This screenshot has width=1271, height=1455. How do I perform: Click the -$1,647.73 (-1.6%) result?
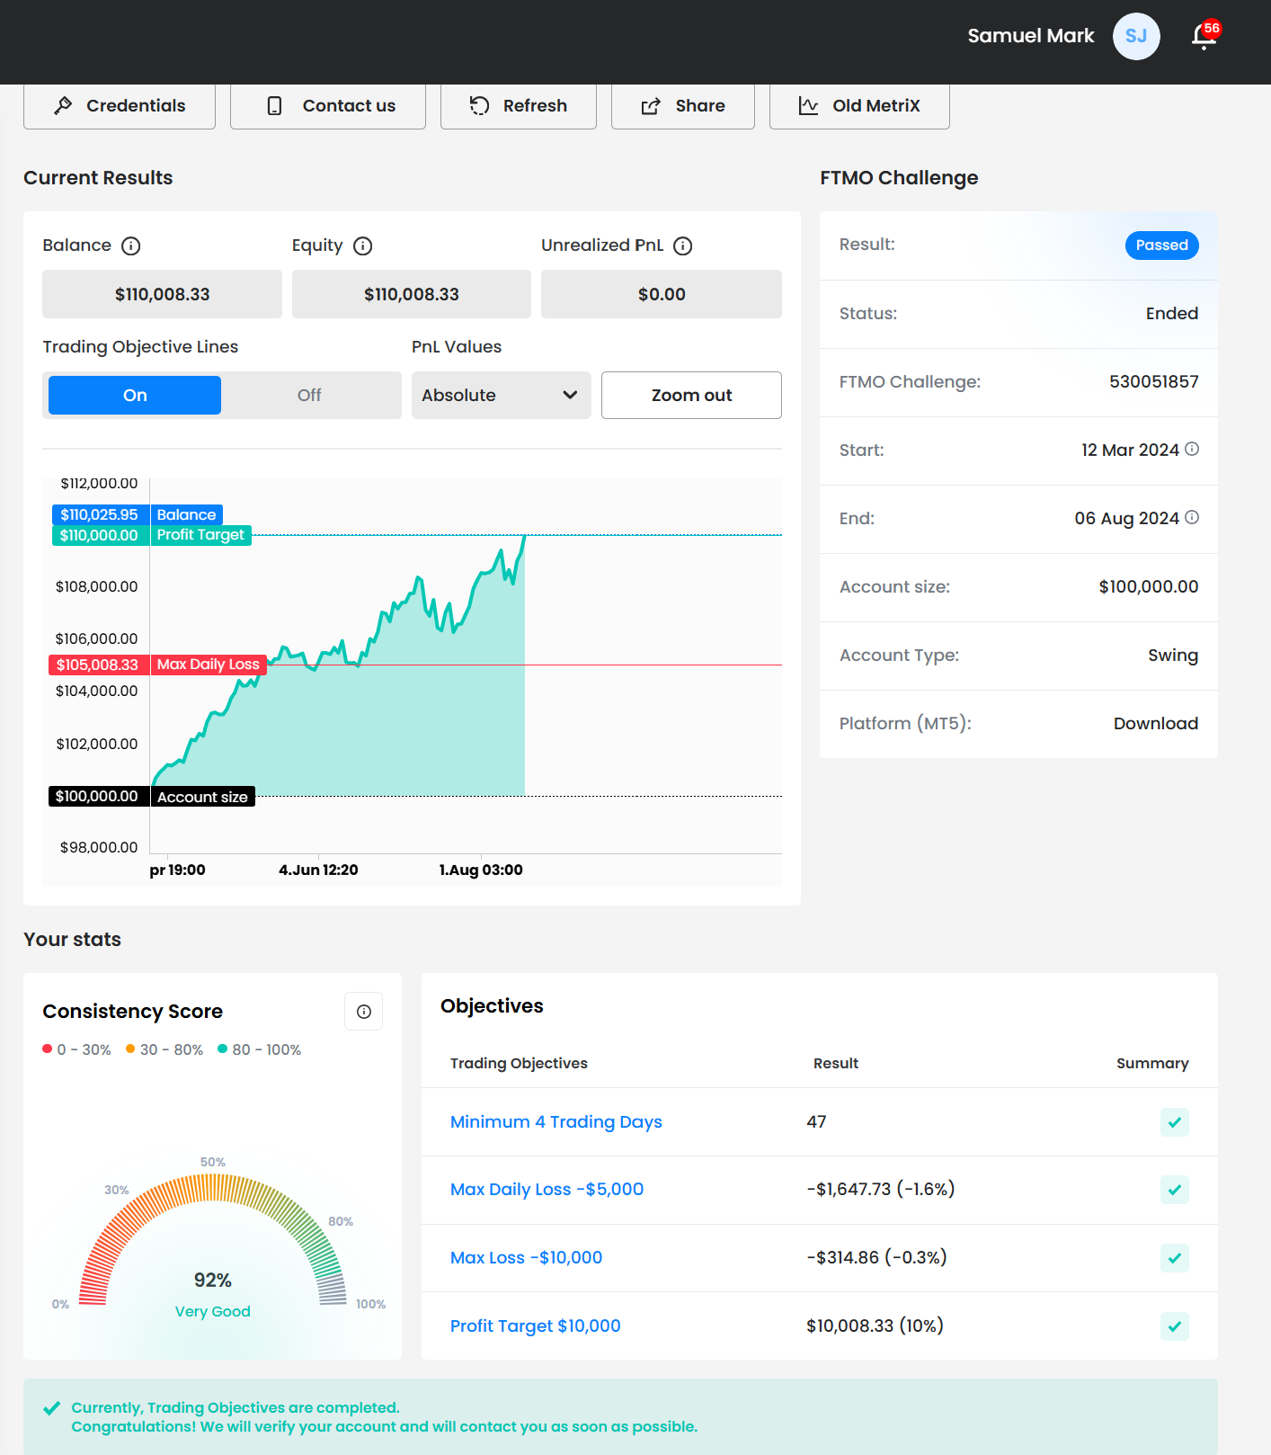click(x=881, y=1189)
